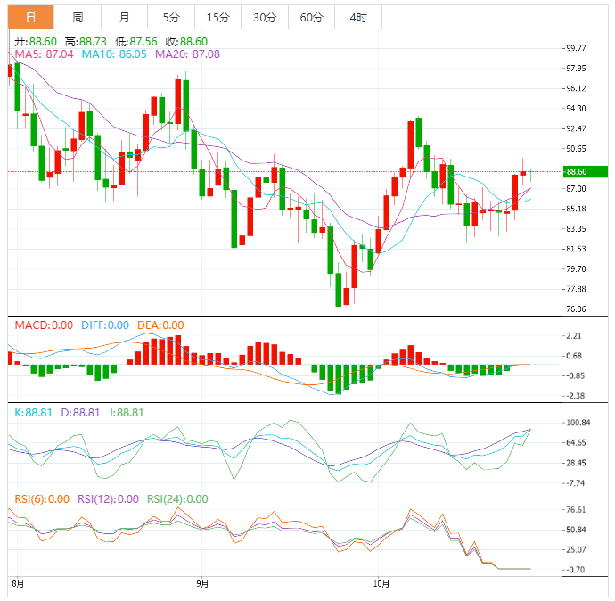615x601 pixels.
Task: Click the 9月 marker on time axis
Action: pyautogui.click(x=202, y=584)
